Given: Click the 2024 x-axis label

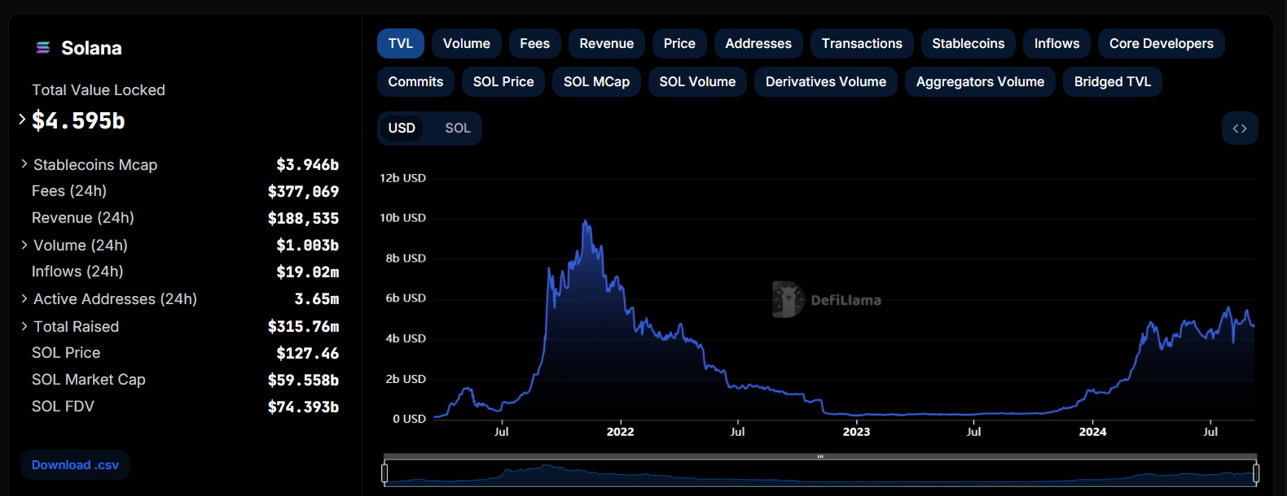Looking at the screenshot, I should click(1092, 432).
